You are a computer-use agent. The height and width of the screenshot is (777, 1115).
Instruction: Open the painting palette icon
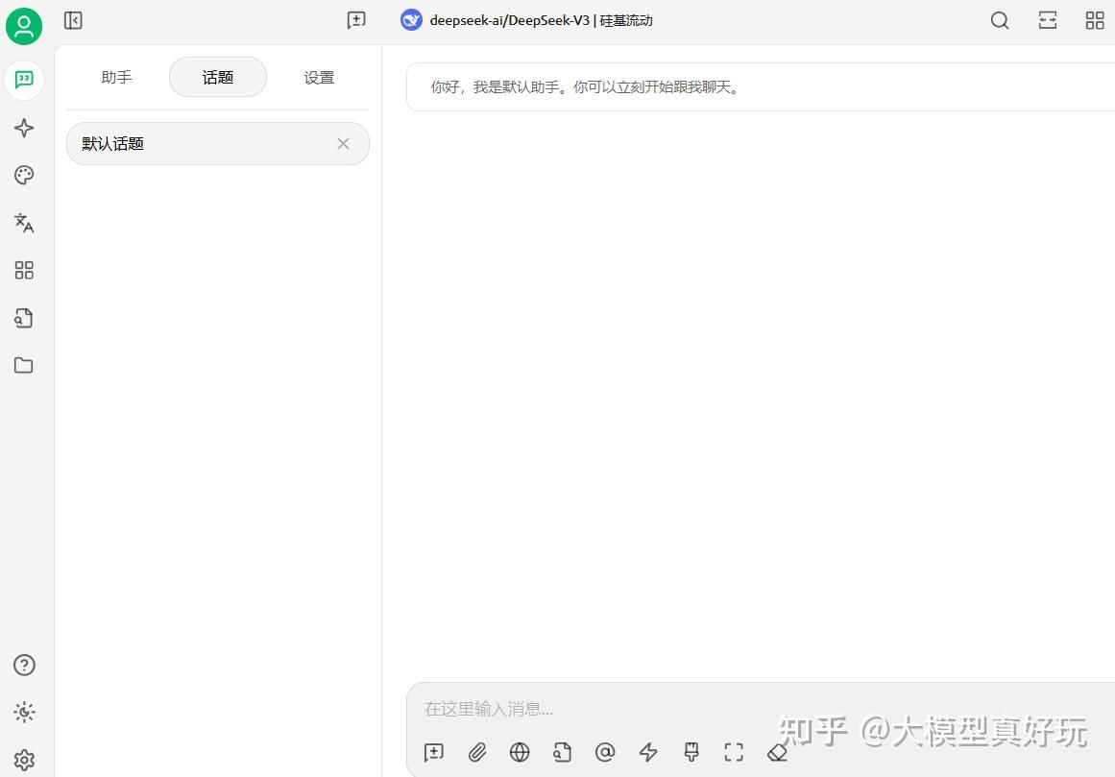pyautogui.click(x=24, y=175)
